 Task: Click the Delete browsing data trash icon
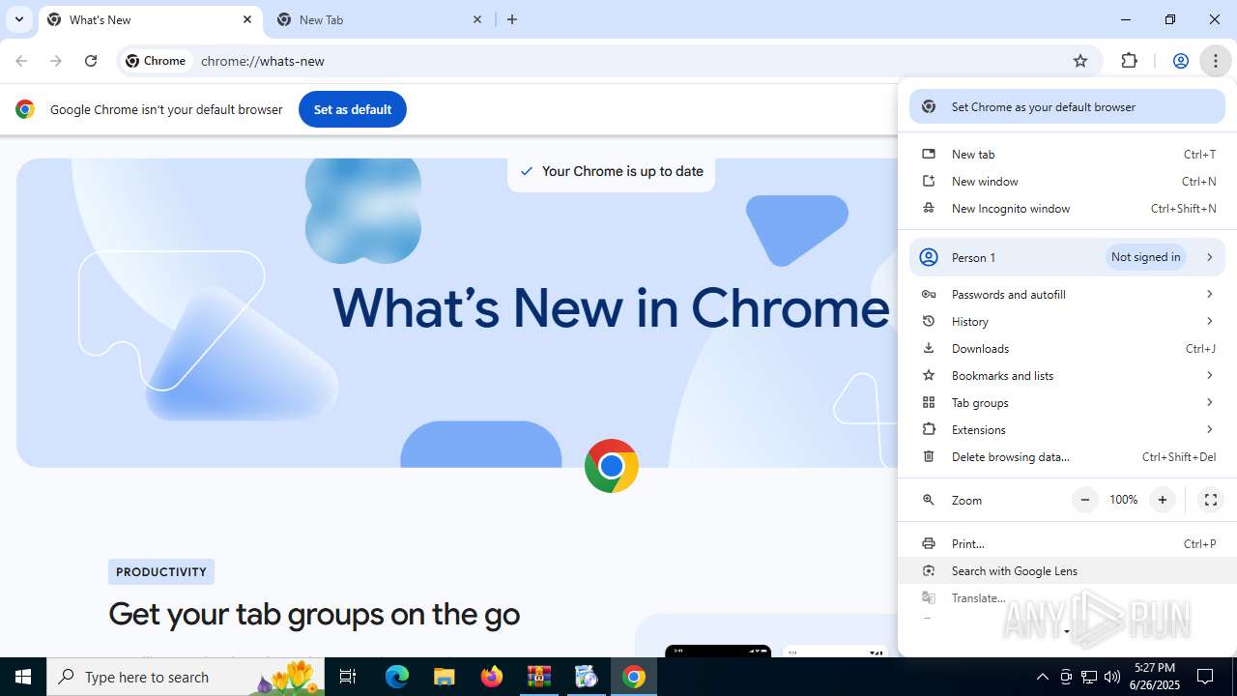tap(929, 457)
